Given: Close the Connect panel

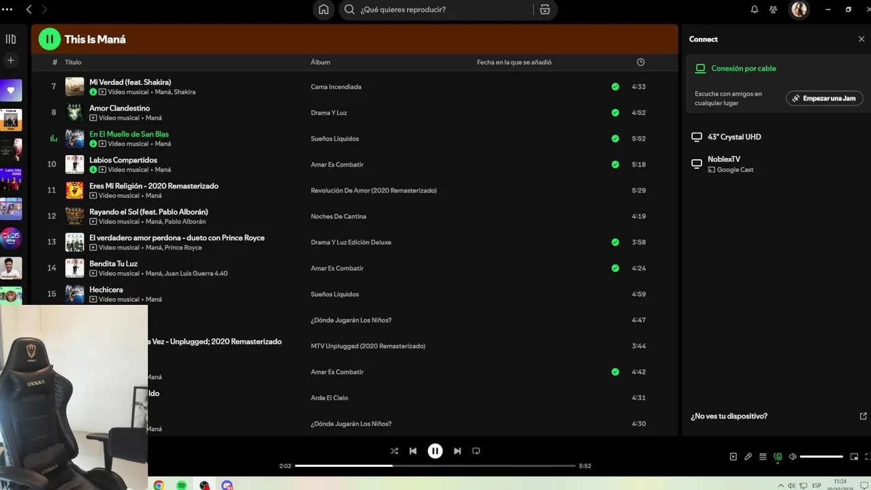Looking at the screenshot, I should point(861,39).
